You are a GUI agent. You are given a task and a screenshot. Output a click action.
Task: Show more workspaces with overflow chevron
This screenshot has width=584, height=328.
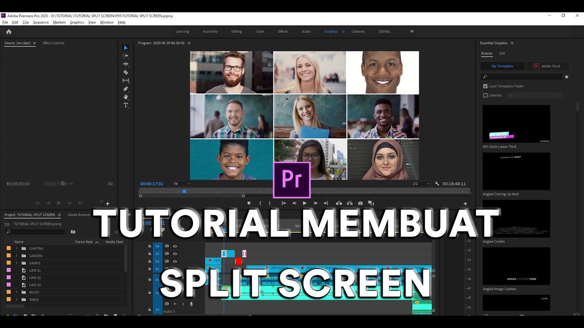(x=412, y=31)
